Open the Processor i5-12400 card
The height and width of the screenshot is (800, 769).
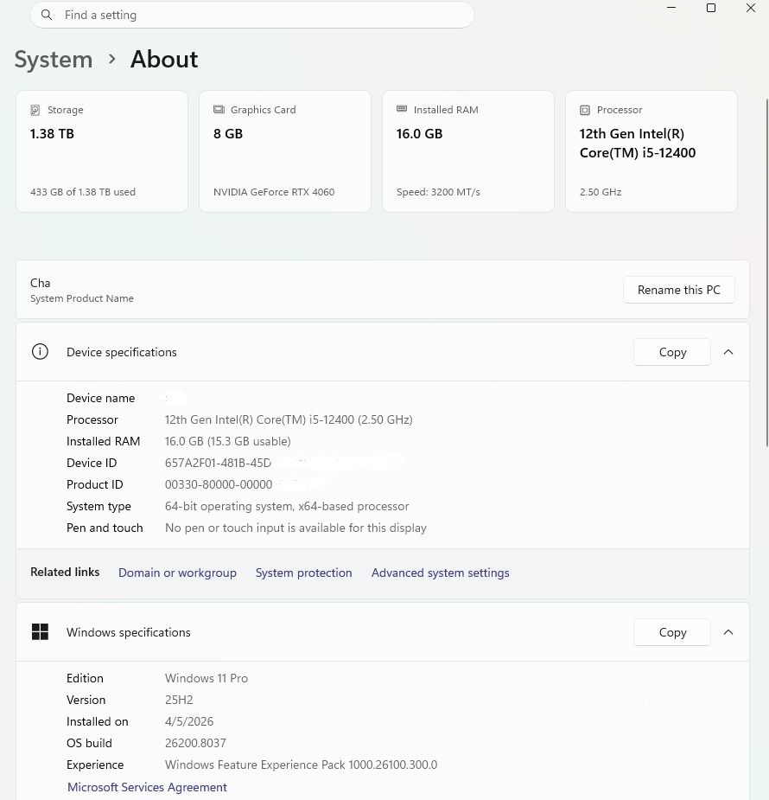651,151
